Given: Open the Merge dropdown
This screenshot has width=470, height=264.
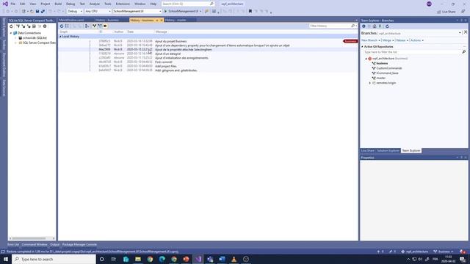Looking at the screenshot, I should pos(388,40).
